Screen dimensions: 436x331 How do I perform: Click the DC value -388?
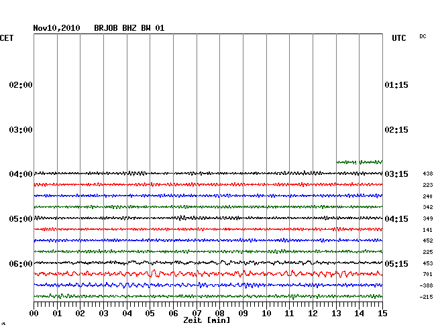click(x=426, y=285)
